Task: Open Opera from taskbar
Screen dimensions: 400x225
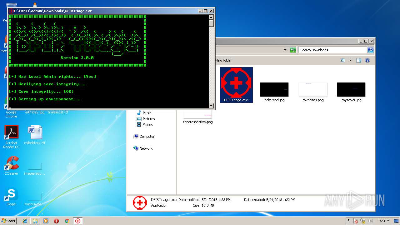Action: tap(56, 221)
